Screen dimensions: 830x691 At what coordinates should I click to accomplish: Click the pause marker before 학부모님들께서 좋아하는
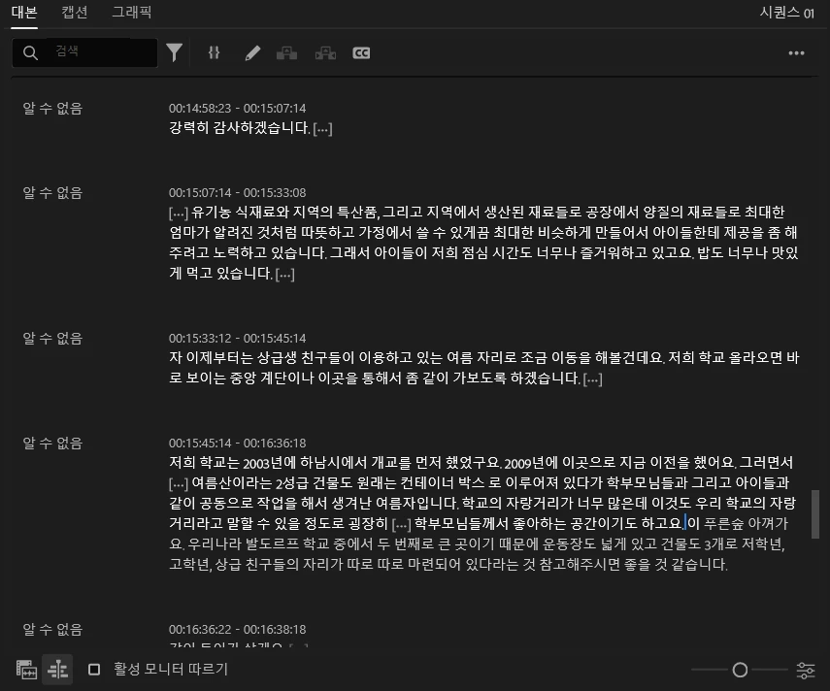click(x=401, y=524)
